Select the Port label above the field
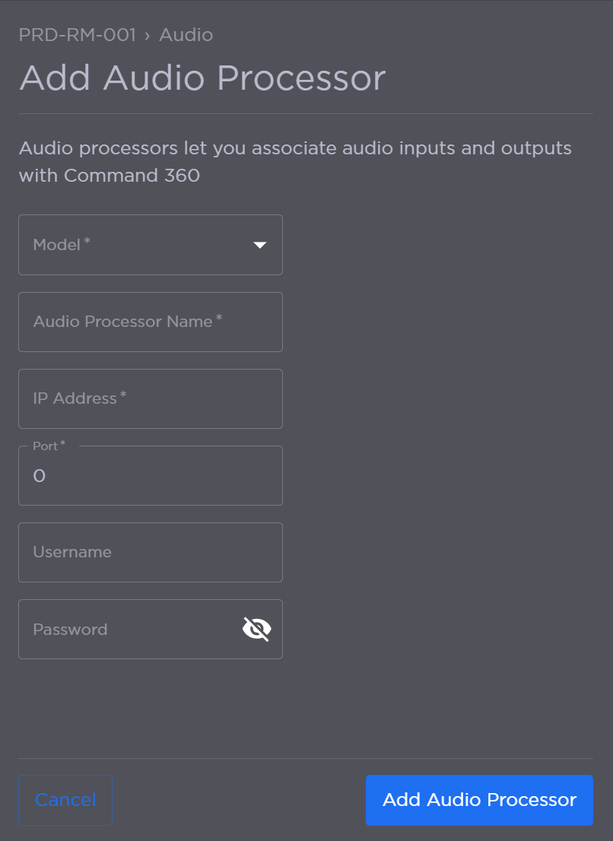The image size is (613, 841). click(46, 446)
